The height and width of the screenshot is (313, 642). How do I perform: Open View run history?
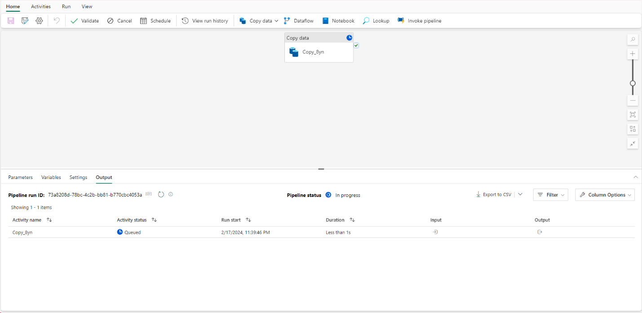click(x=205, y=21)
